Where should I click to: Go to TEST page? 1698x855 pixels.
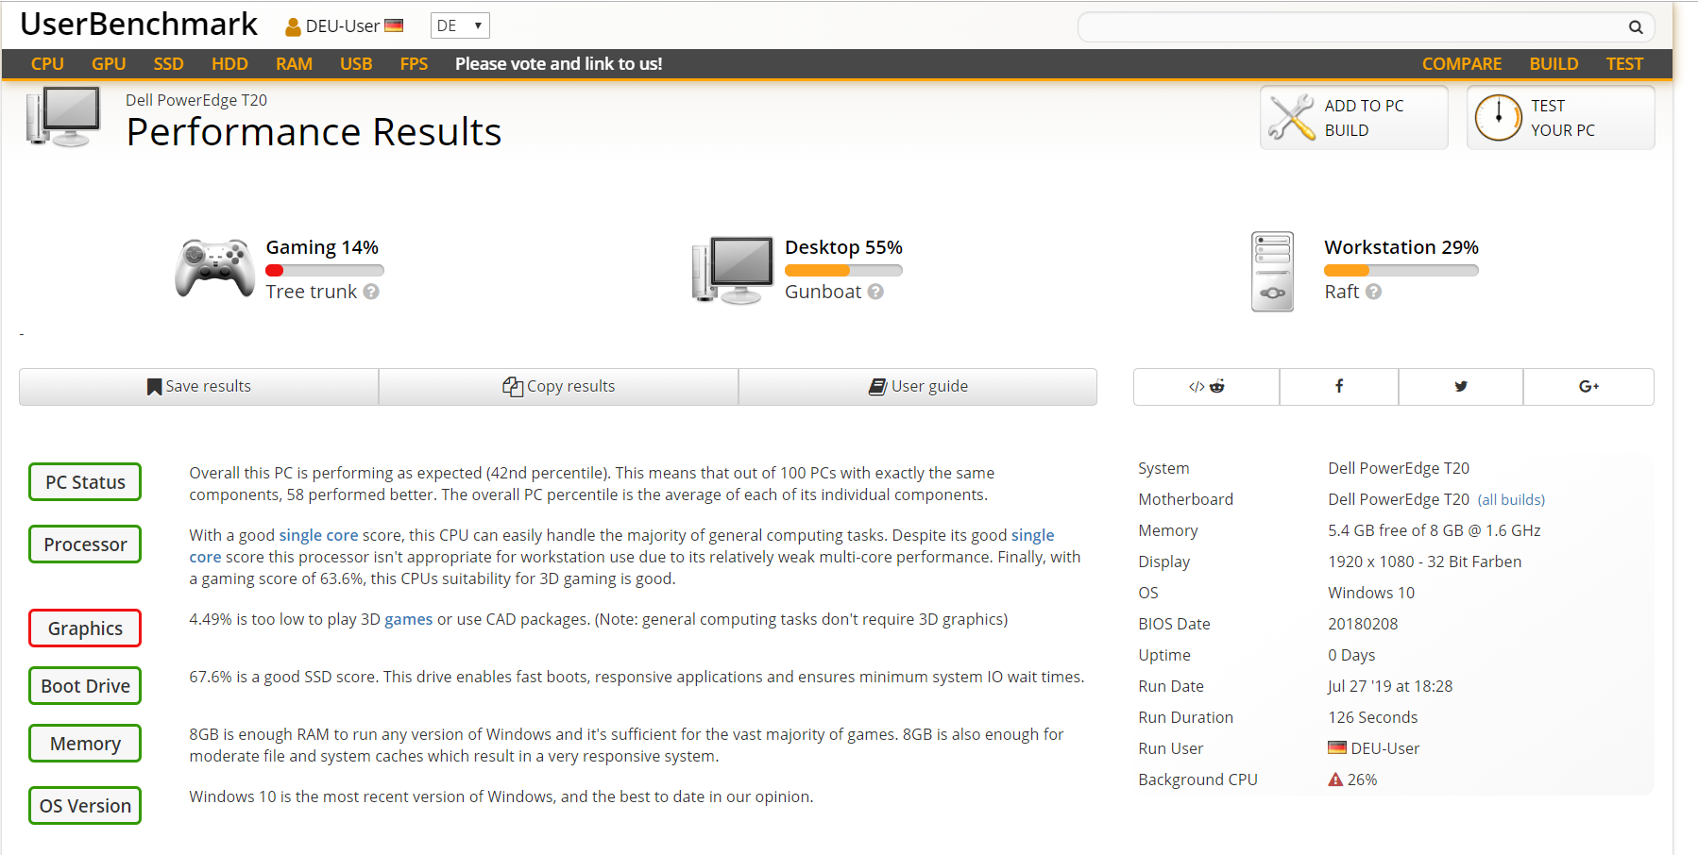coord(1624,64)
